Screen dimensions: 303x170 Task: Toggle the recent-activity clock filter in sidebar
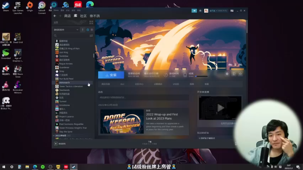[x=88, y=30]
